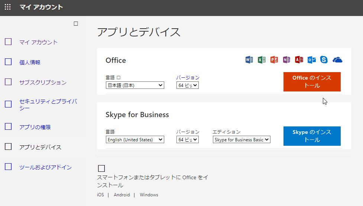Follow the iOS link
Viewport: 363px width, 206px height.
click(x=100, y=195)
